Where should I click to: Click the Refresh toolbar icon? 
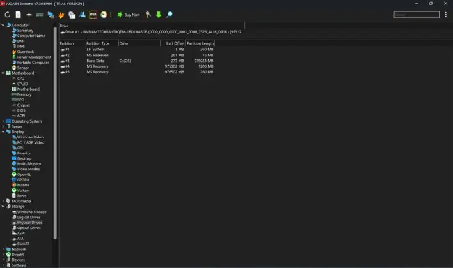[8, 15]
